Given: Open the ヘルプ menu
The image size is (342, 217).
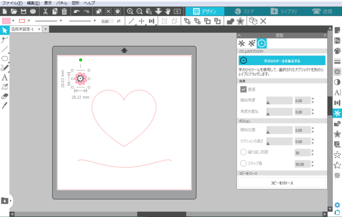Looking at the screenshot, I should point(90,3).
